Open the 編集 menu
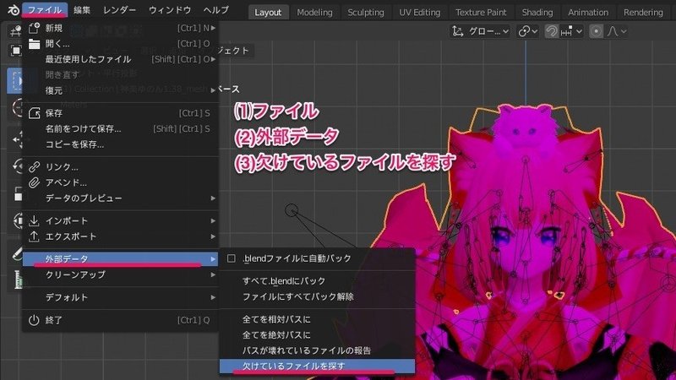Image resolution: width=676 pixels, height=380 pixels. 81,10
